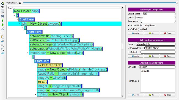The height and width of the screenshot is (100, 179).
Task: Click the Delete step blue X icon
Action: coord(2,16)
